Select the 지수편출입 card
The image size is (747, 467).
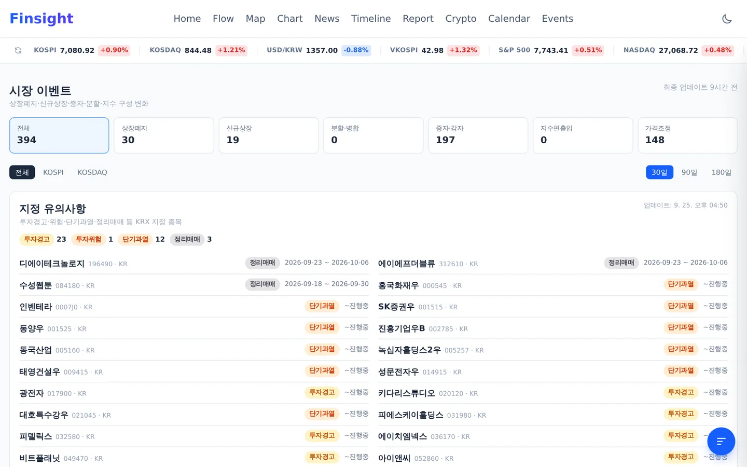tap(583, 135)
